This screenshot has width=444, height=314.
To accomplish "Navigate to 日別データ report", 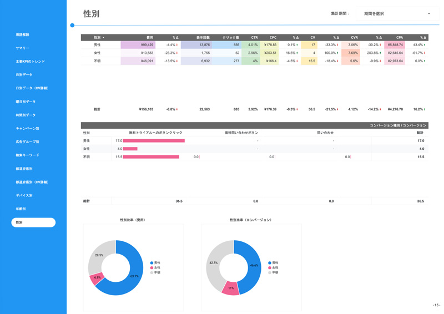I will tap(24, 75).
